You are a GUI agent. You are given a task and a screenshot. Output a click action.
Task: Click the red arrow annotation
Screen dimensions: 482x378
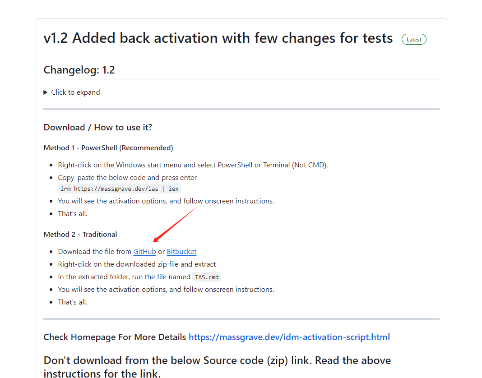[x=175, y=224]
